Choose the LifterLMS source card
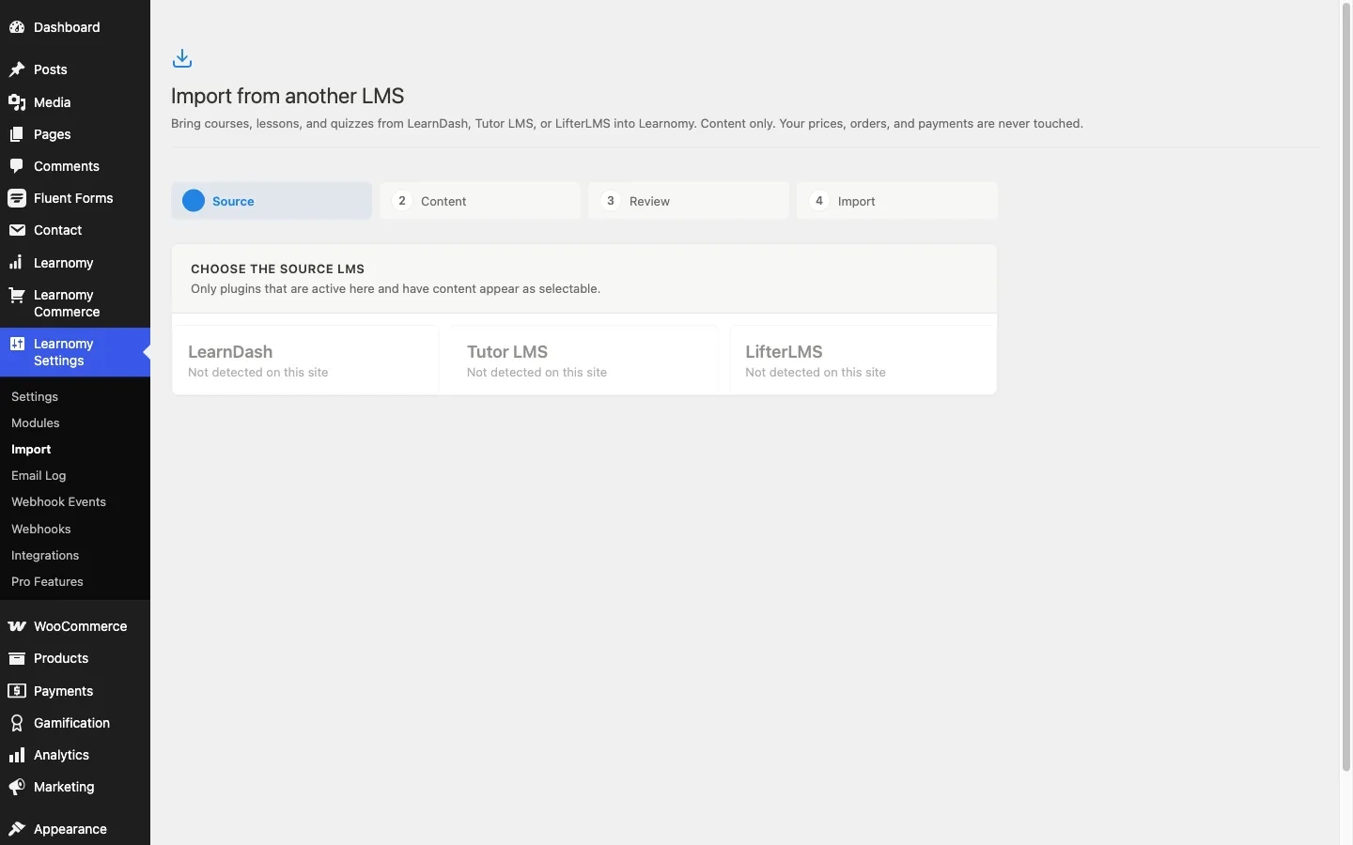 click(x=863, y=361)
